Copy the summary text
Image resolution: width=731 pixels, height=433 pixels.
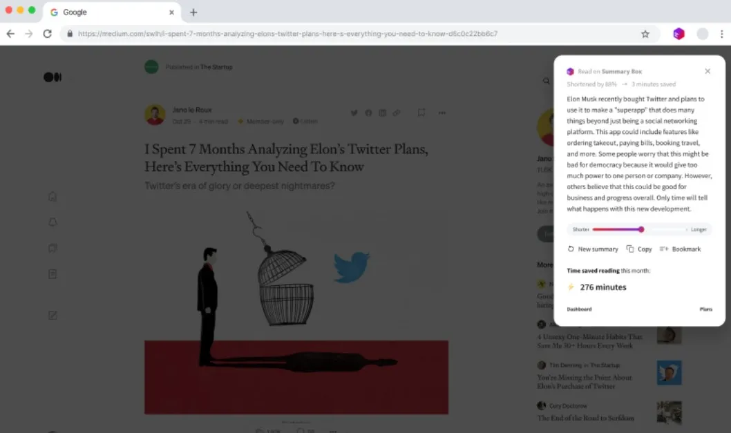click(x=639, y=249)
